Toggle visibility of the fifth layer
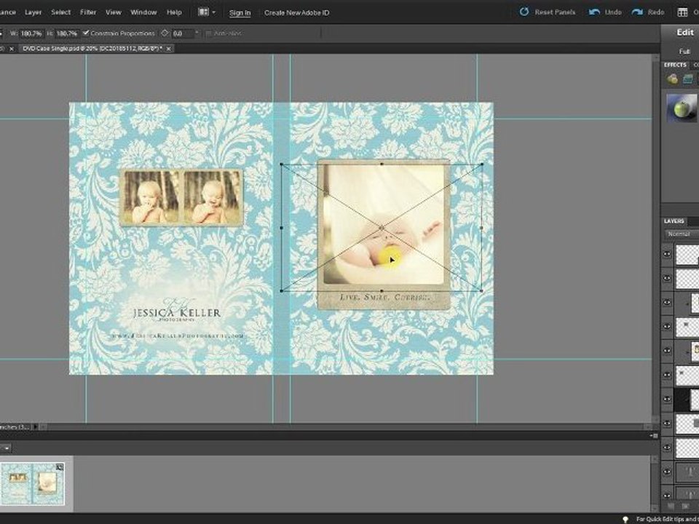 click(x=667, y=350)
